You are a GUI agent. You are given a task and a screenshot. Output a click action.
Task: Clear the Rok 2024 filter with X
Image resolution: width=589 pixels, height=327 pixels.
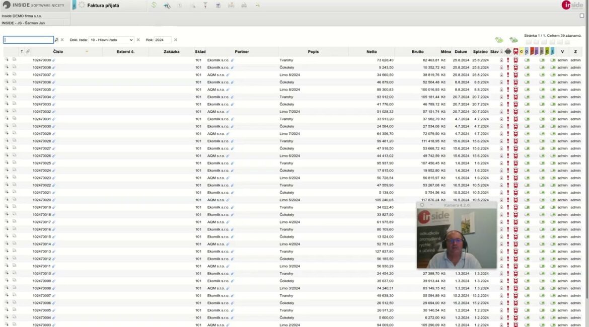click(176, 40)
